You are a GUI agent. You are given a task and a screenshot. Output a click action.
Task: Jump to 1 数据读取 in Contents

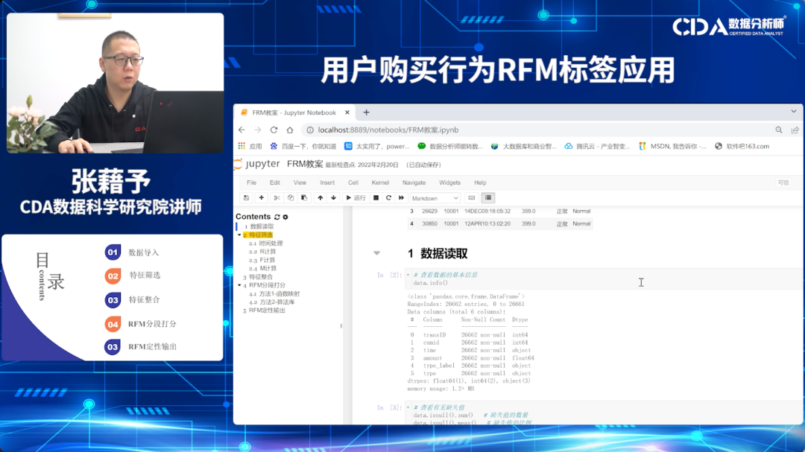(x=259, y=226)
